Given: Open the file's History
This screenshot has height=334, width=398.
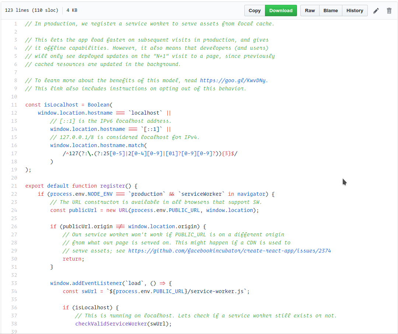Looking at the screenshot, I should [x=355, y=11].
